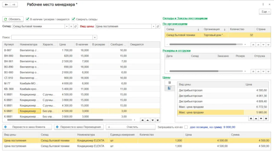The height and width of the screenshot is (152, 274).
Task: Click Перенести в заказ Клиента button
Action: coord(27,127)
